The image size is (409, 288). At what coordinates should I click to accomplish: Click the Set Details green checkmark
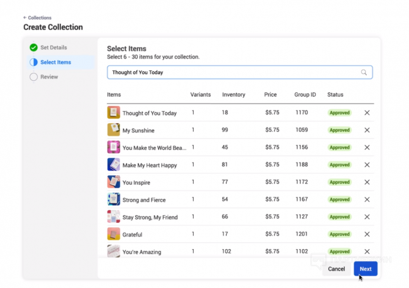pos(33,48)
